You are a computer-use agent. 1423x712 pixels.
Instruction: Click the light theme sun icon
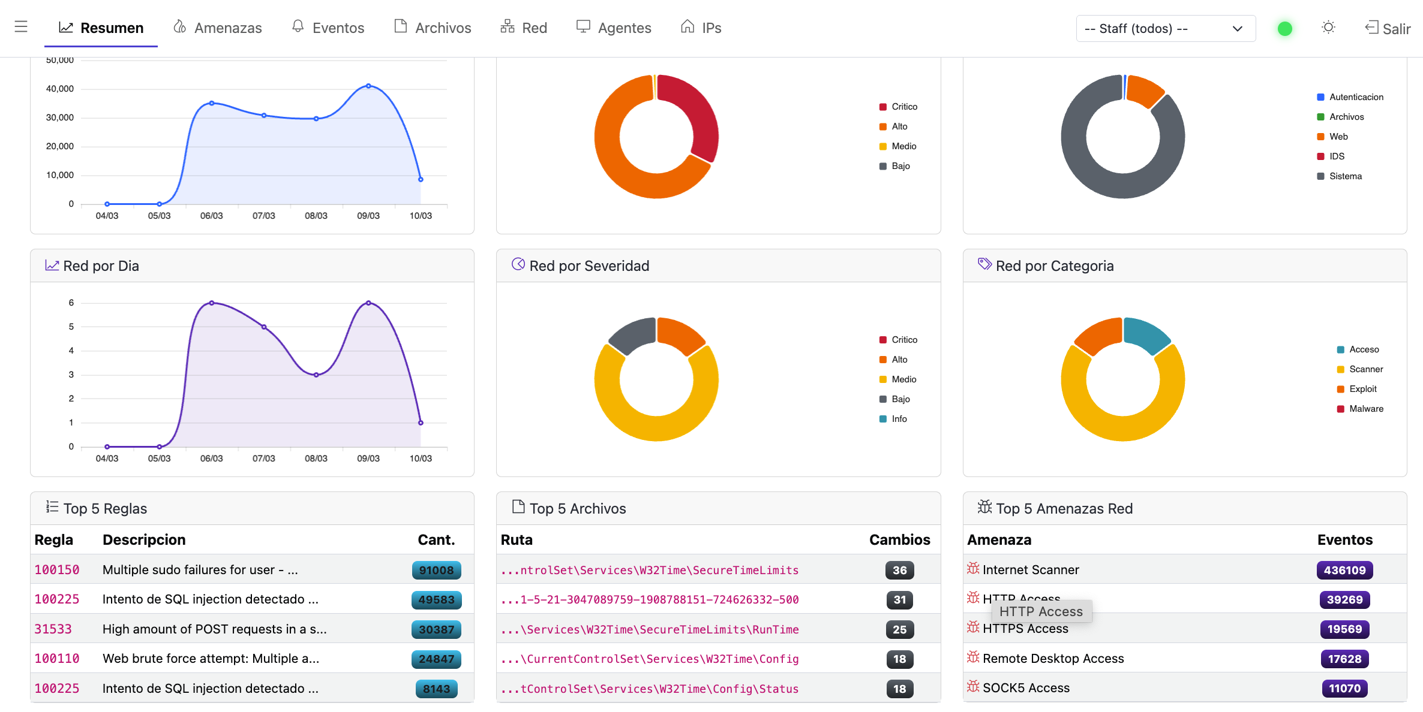[x=1328, y=28]
